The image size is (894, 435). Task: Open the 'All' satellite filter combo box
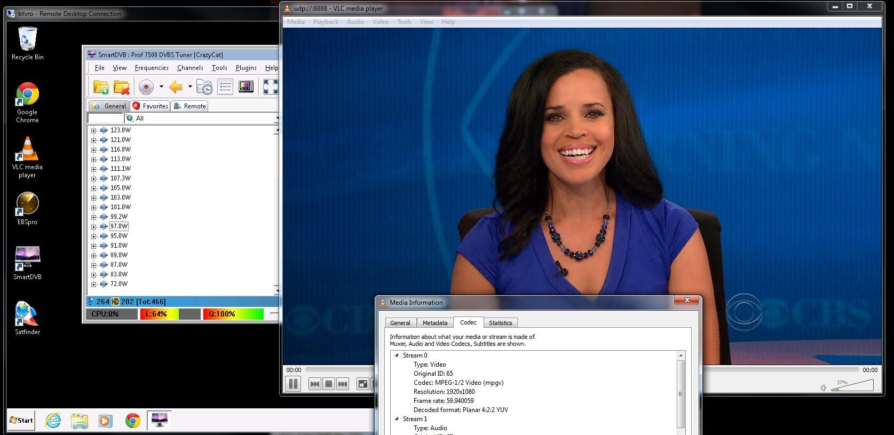(x=202, y=118)
